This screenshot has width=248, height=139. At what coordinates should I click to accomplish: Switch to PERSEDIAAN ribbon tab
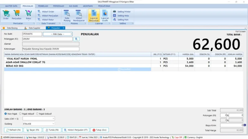point(59,6)
